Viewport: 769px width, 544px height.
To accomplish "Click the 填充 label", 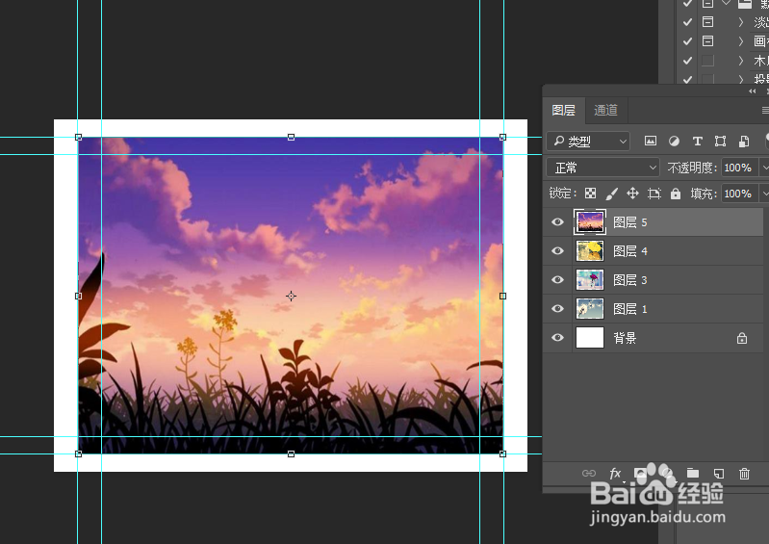I will (x=704, y=194).
